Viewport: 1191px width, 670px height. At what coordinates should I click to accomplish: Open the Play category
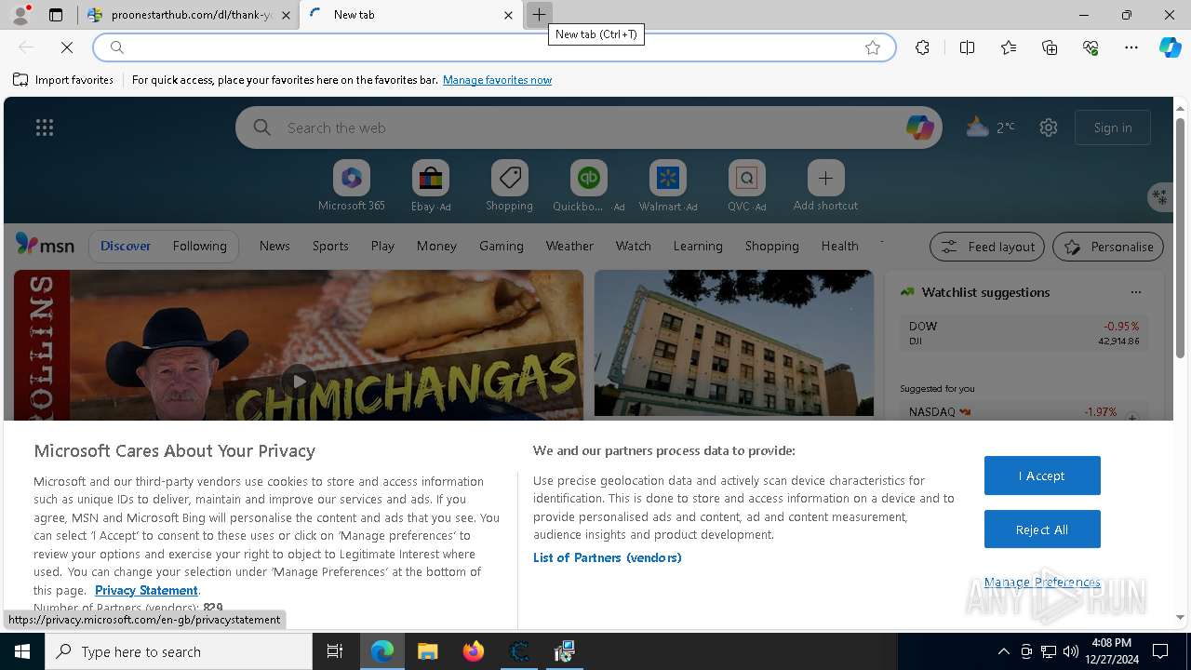[382, 246]
